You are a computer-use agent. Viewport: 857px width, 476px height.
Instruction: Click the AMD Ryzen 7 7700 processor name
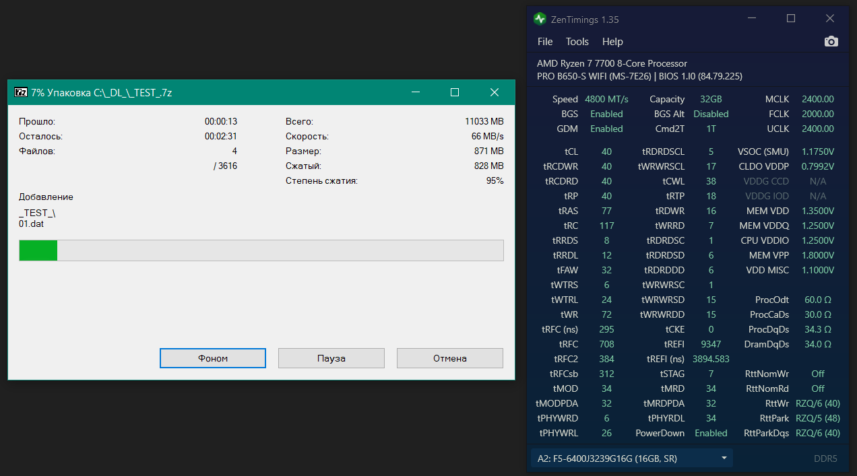point(612,63)
